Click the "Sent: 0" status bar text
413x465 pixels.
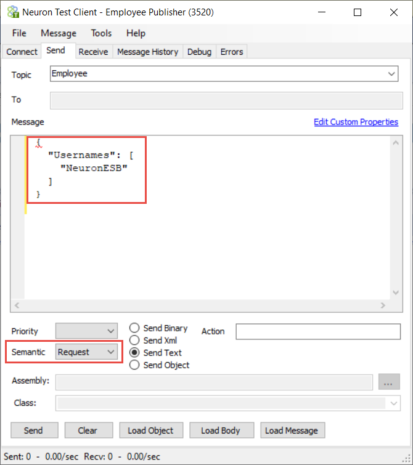pyautogui.click(x=17, y=456)
